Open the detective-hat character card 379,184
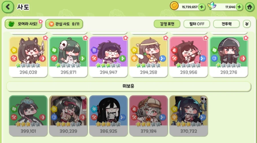 click(x=148, y=116)
